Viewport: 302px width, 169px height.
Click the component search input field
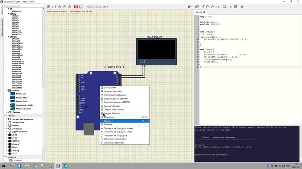[24, 6]
